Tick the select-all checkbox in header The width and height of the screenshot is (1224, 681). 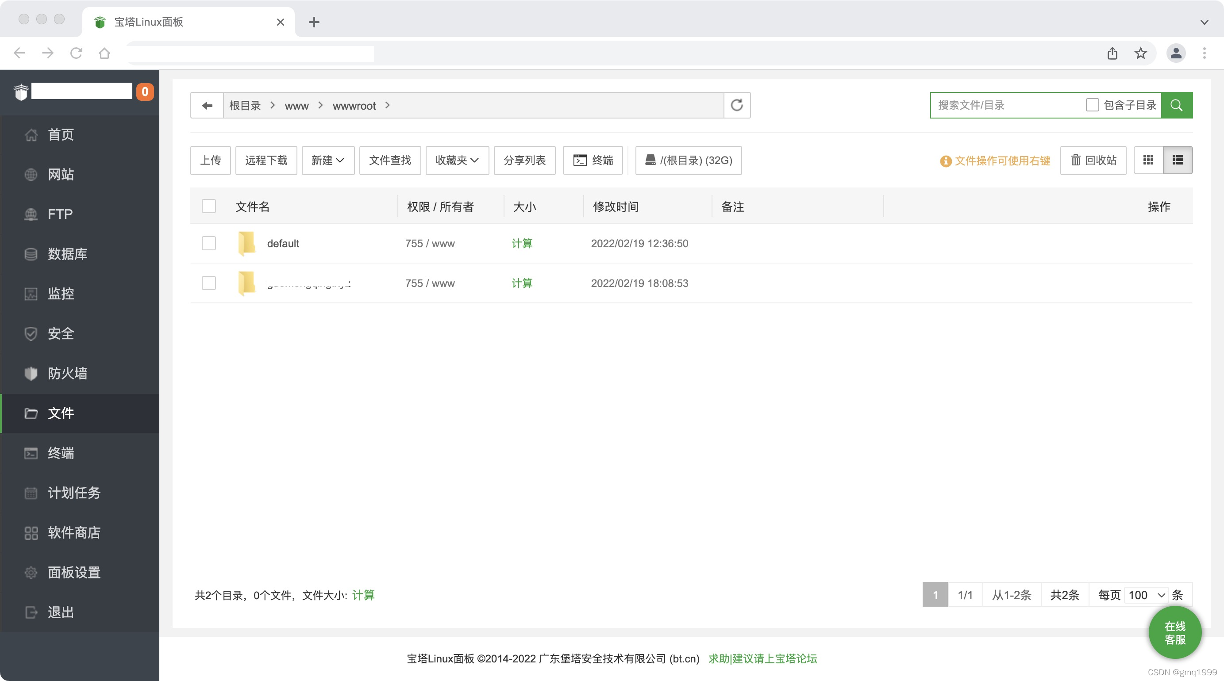point(208,206)
